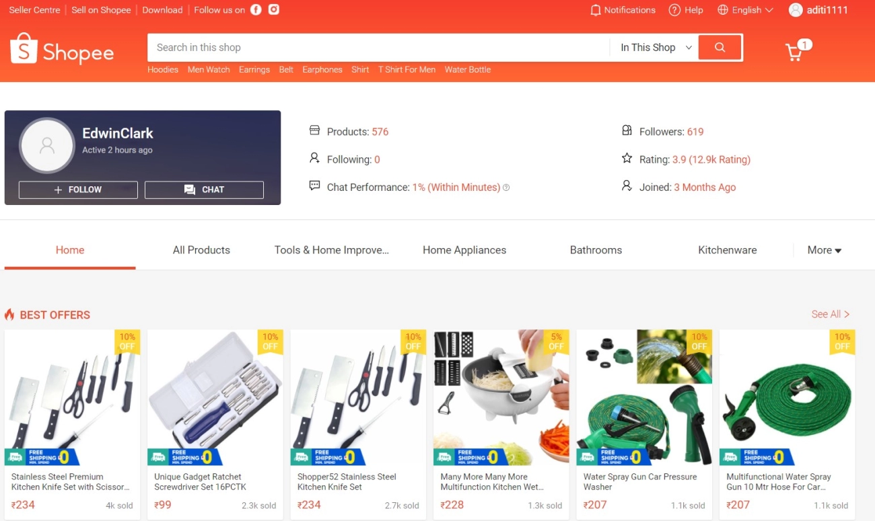Open Unique Gadget Ratchet Screwdriver Set image
This screenshot has height=521, width=875.
pos(215,397)
